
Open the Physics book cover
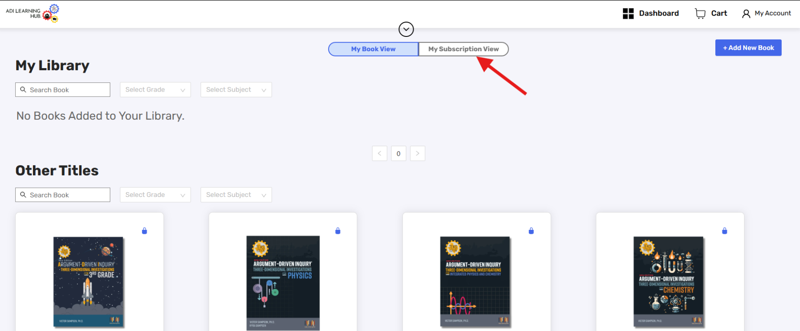283,283
